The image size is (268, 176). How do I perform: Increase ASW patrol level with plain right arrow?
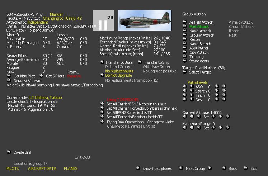[217, 86]
